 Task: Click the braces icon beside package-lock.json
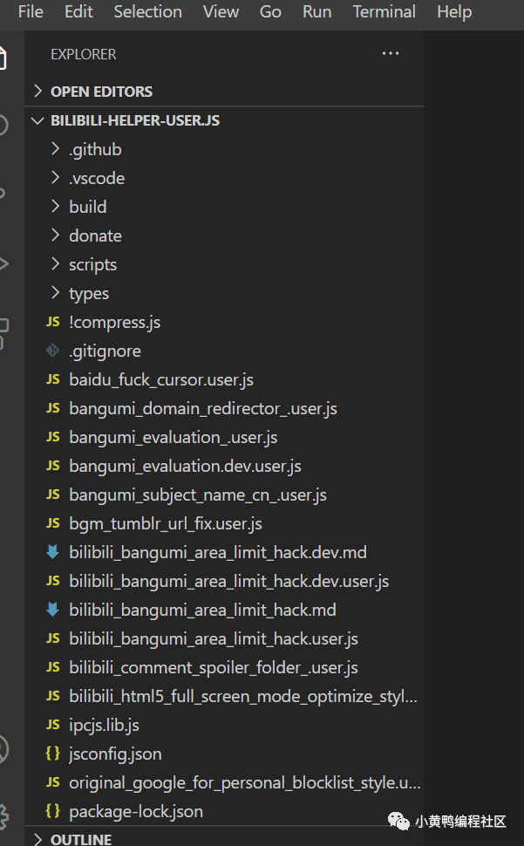click(53, 811)
